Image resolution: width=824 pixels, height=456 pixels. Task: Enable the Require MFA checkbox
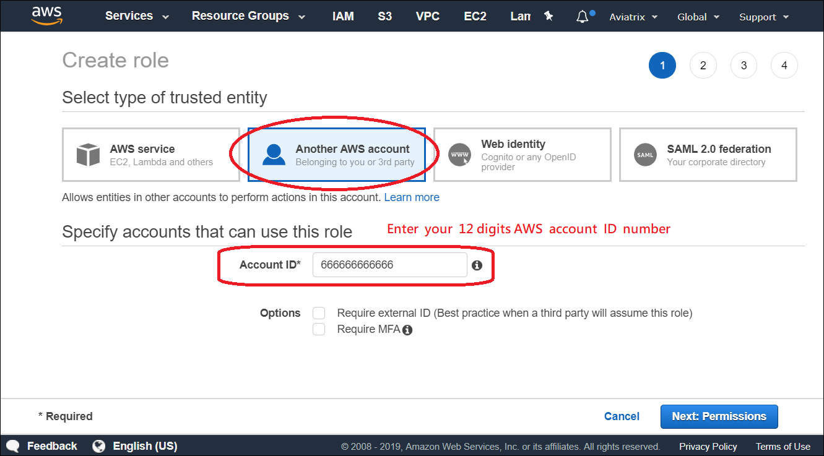[319, 329]
